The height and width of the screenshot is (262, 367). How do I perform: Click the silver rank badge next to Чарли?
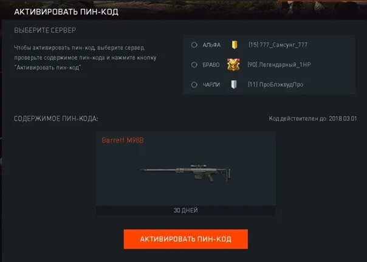234,84
